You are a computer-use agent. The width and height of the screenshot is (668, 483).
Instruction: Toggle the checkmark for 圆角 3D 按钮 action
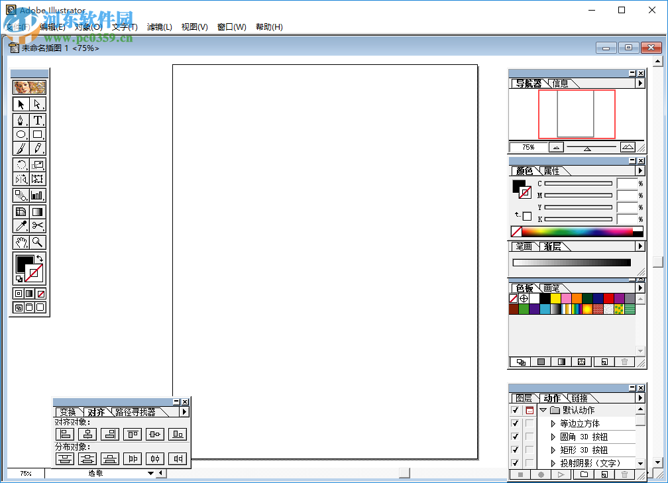click(x=516, y=437)
